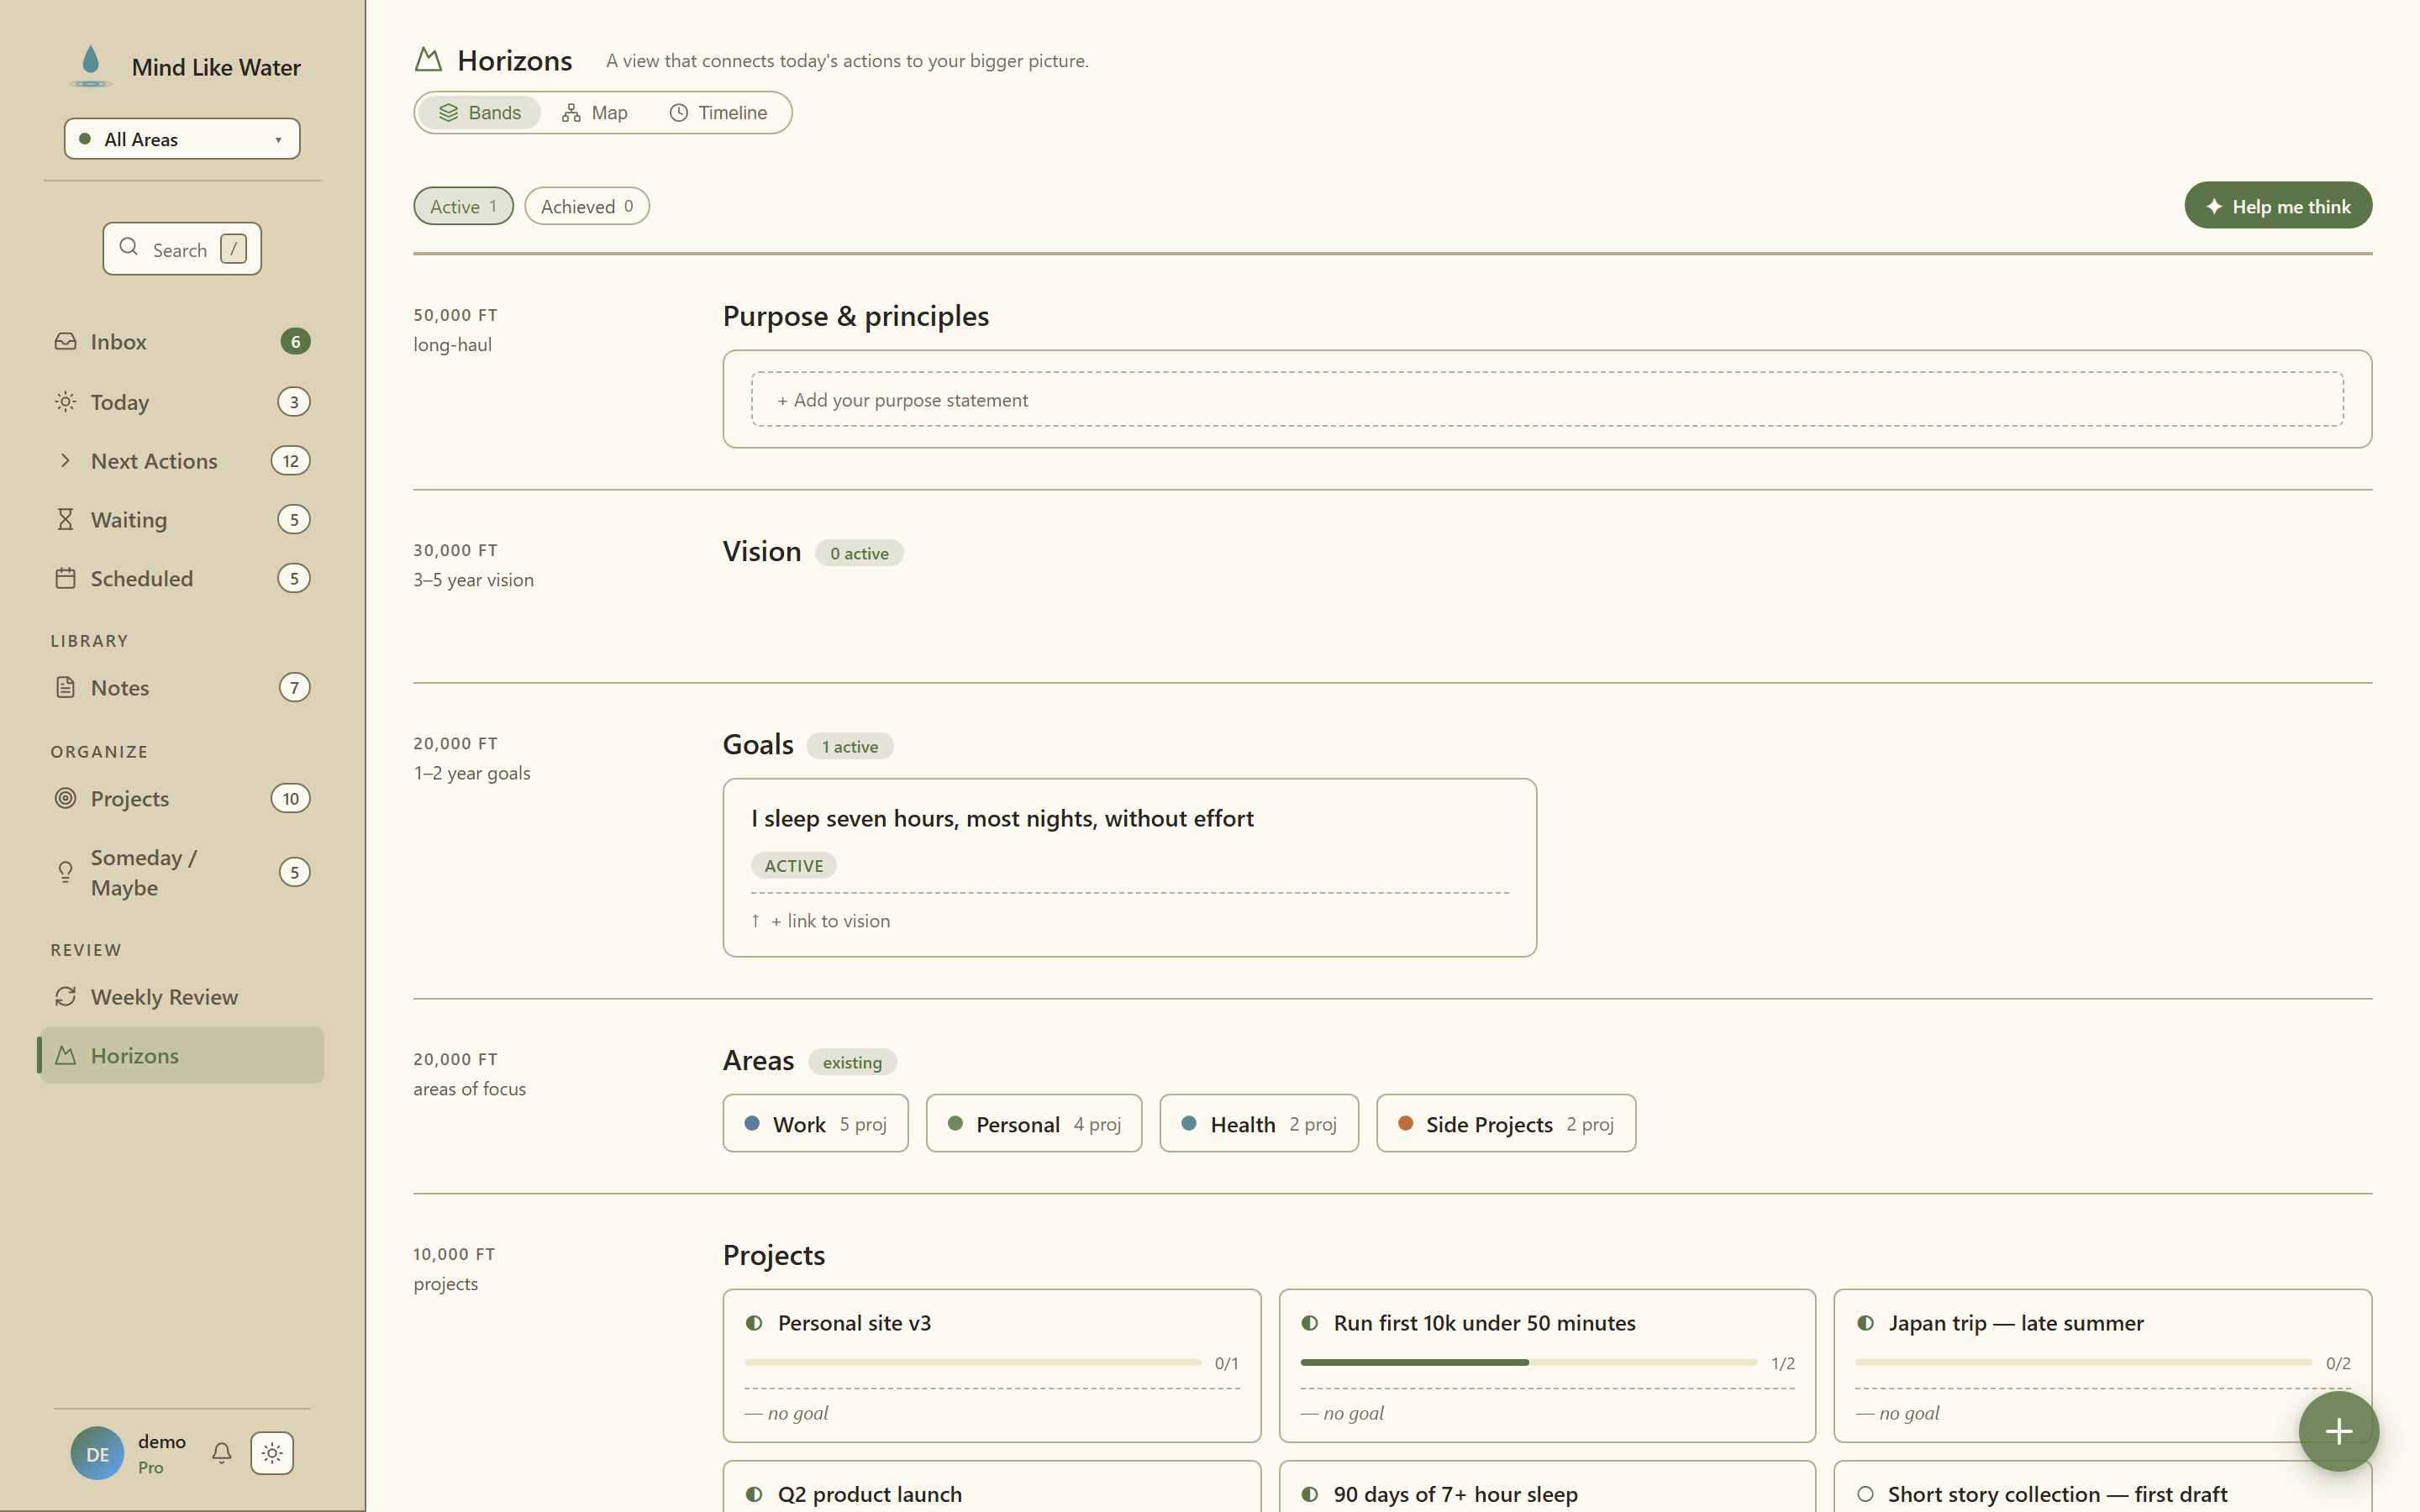
Task: Click the search magnifier icon
Action: click(128, 247)
